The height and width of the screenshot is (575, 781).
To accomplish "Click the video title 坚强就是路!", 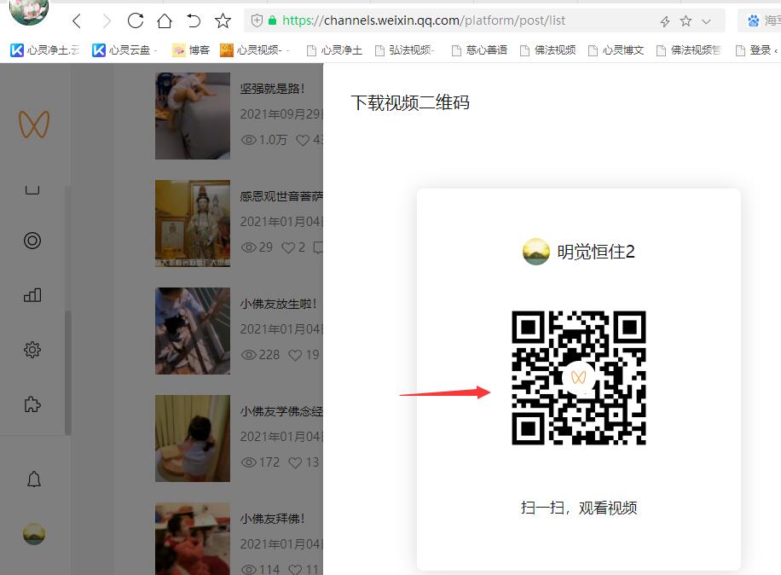I will point(272,89).
